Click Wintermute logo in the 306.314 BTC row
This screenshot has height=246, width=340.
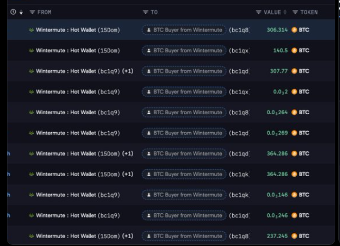32,30
